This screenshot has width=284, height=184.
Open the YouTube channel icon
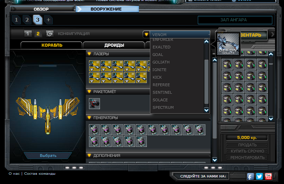[x=268, y=176]
